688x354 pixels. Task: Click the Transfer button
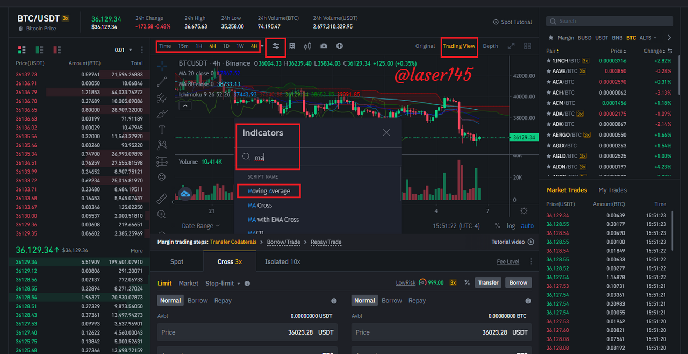(x=488, y=282)
